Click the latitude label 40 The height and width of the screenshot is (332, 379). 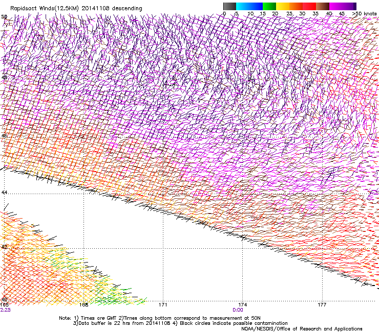click(x=4, y=300)
